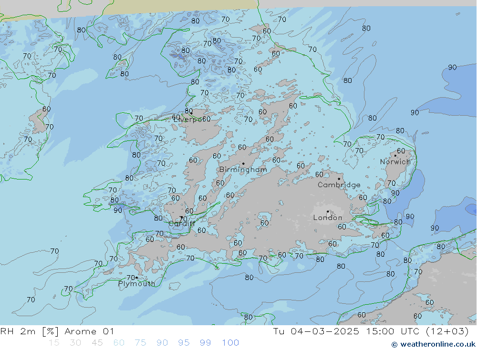Click the legend value 90
477x349 pixels.
162,343
